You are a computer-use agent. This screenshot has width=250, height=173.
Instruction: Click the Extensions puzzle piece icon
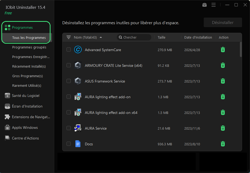tap(7, 117)
